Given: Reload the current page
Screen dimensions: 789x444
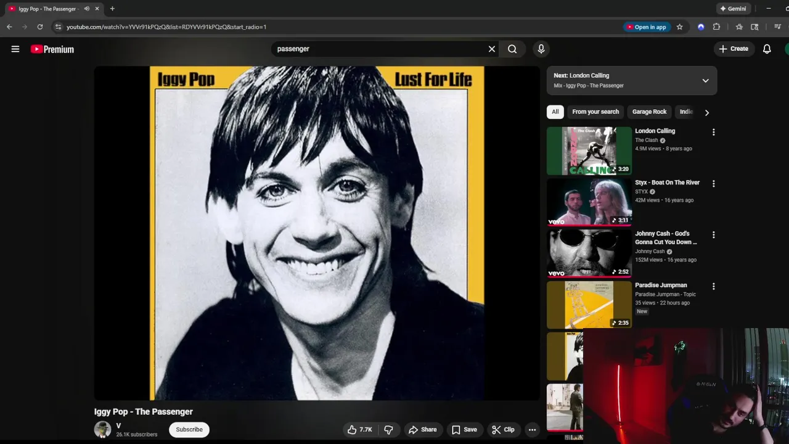Looking at the screenshot, I should 40,27.
